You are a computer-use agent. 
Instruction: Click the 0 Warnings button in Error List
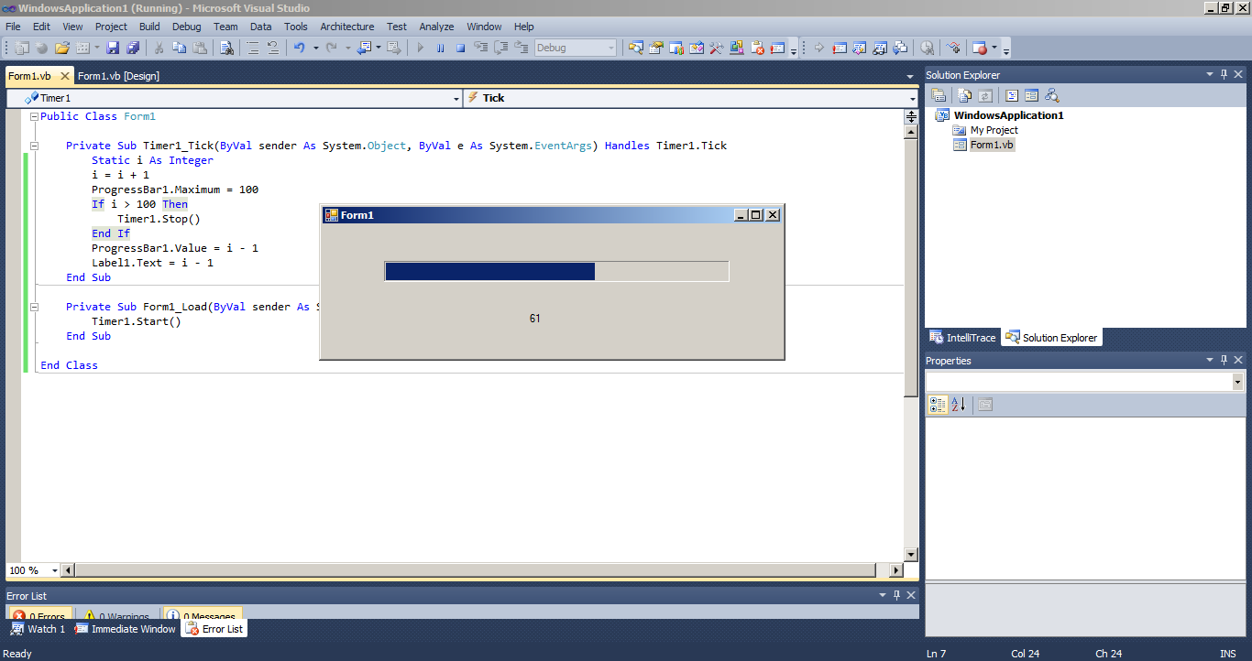point(115,615)
